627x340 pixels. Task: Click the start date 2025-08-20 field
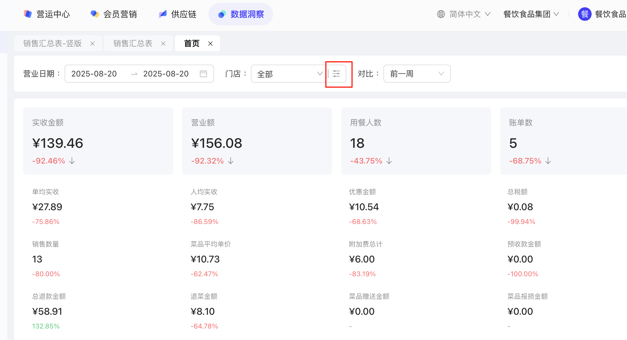pyautogui.click(x=94, y=74)
